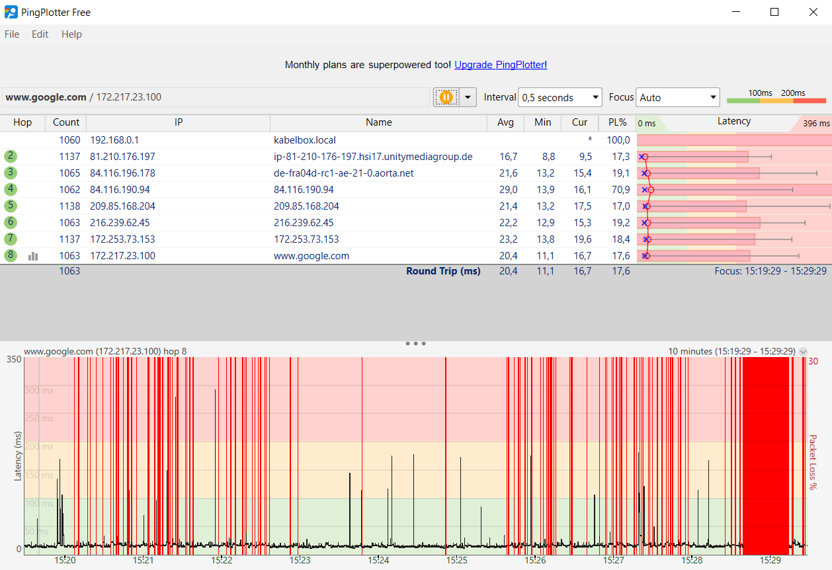
Task: Select the hop 4 circle icon
Action: click(x=11, y=190)
